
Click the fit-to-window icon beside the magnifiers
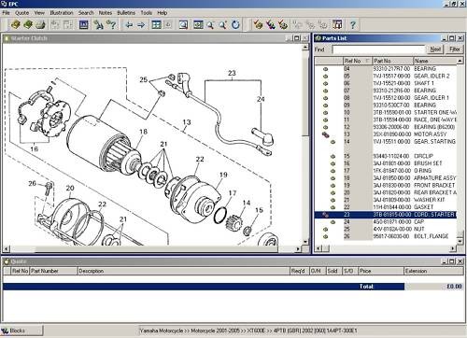click(x=198, y=24)
